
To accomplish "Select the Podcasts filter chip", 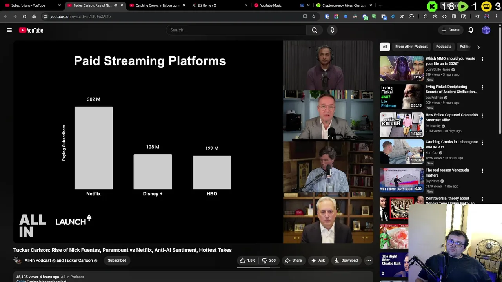I will pyautogui.click(x=444, y=47).
